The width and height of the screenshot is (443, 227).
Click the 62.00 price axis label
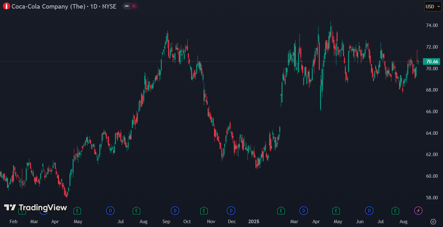(432, 155)
